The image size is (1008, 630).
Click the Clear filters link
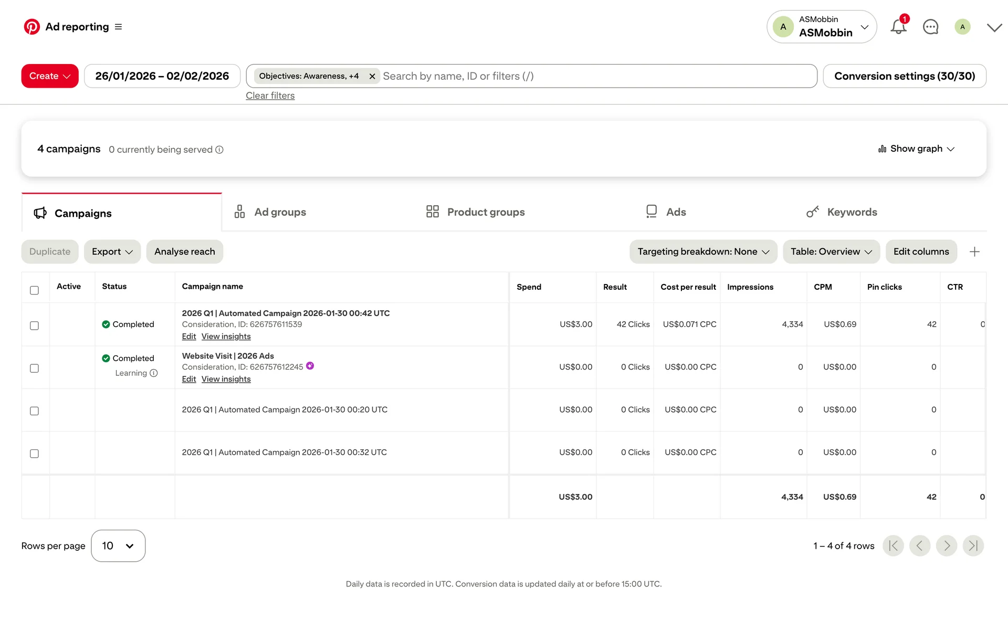pyautogui.click(x=270, y=96)
